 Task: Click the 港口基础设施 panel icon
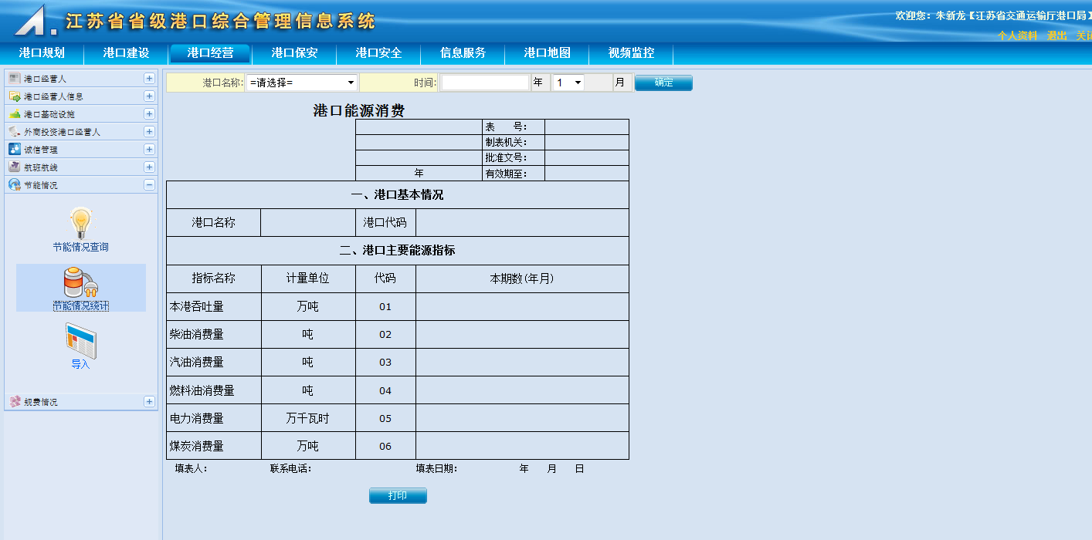(14, 114)
